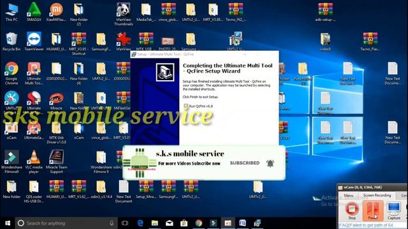Select the odin3_v3.14.4 folder icon

pos(101,190)
